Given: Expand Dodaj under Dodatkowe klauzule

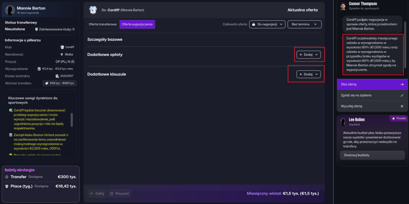Looking at the screenshot, I should [x=308, y=74].
